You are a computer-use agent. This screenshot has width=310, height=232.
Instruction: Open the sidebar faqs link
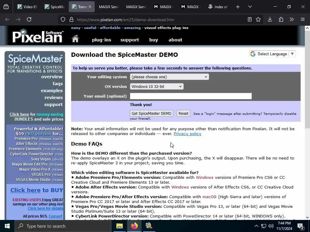pos(58,84)
